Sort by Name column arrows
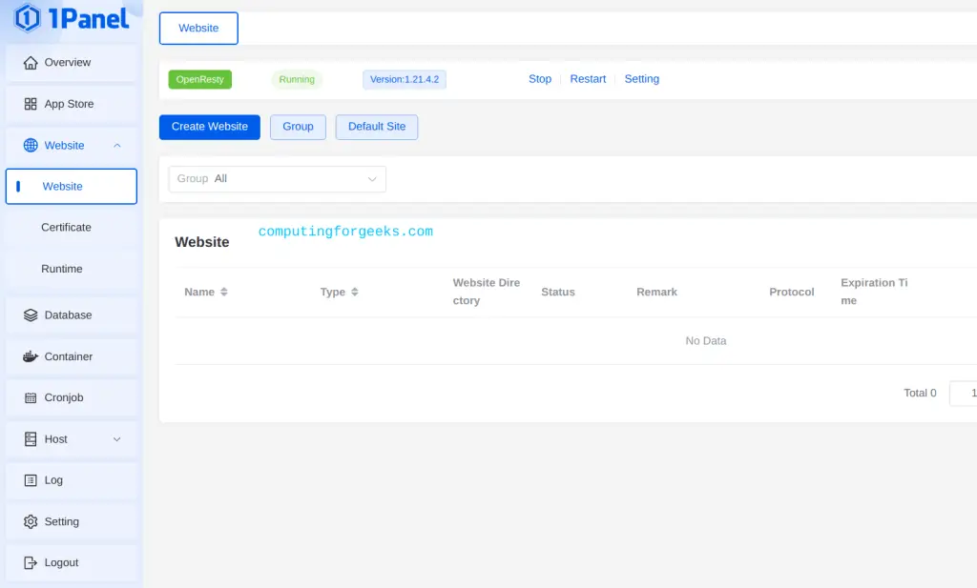Image resolution: width=977 pixels, height=588 pixels. point(223,292)
